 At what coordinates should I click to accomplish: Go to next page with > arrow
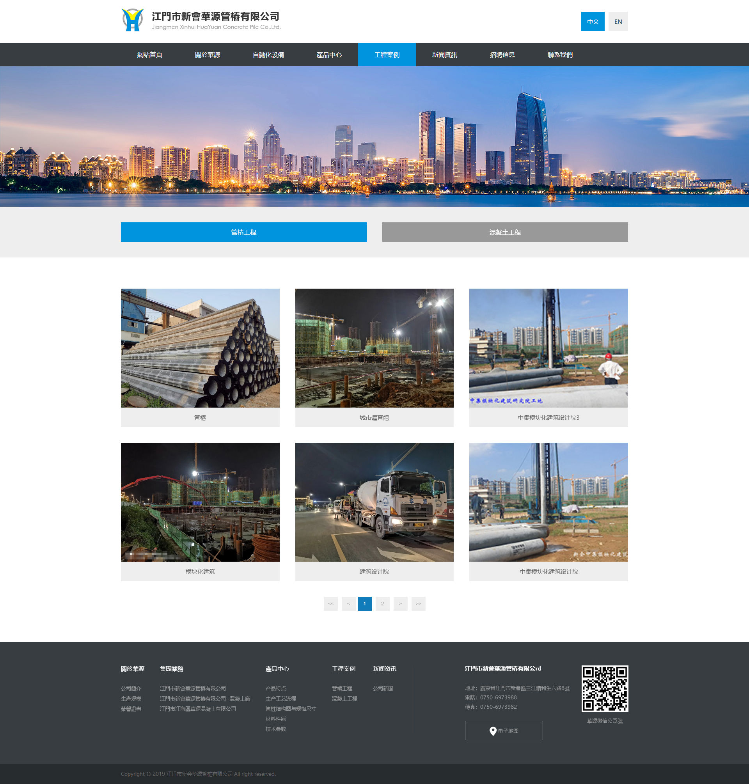(x=400, y=603)
